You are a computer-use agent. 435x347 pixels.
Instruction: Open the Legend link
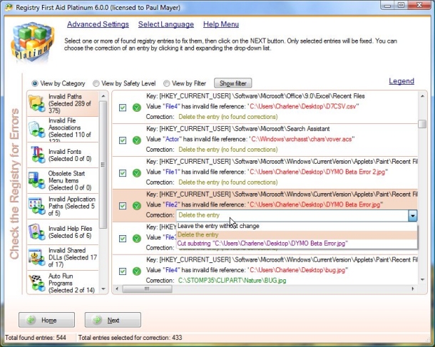tap(401, 81)
